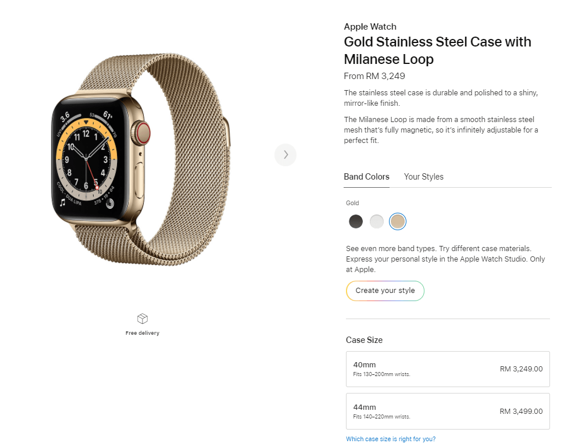This screenshot has height=447, width=582.
Task: Click the Create your style button
Action: coord(385,291)
